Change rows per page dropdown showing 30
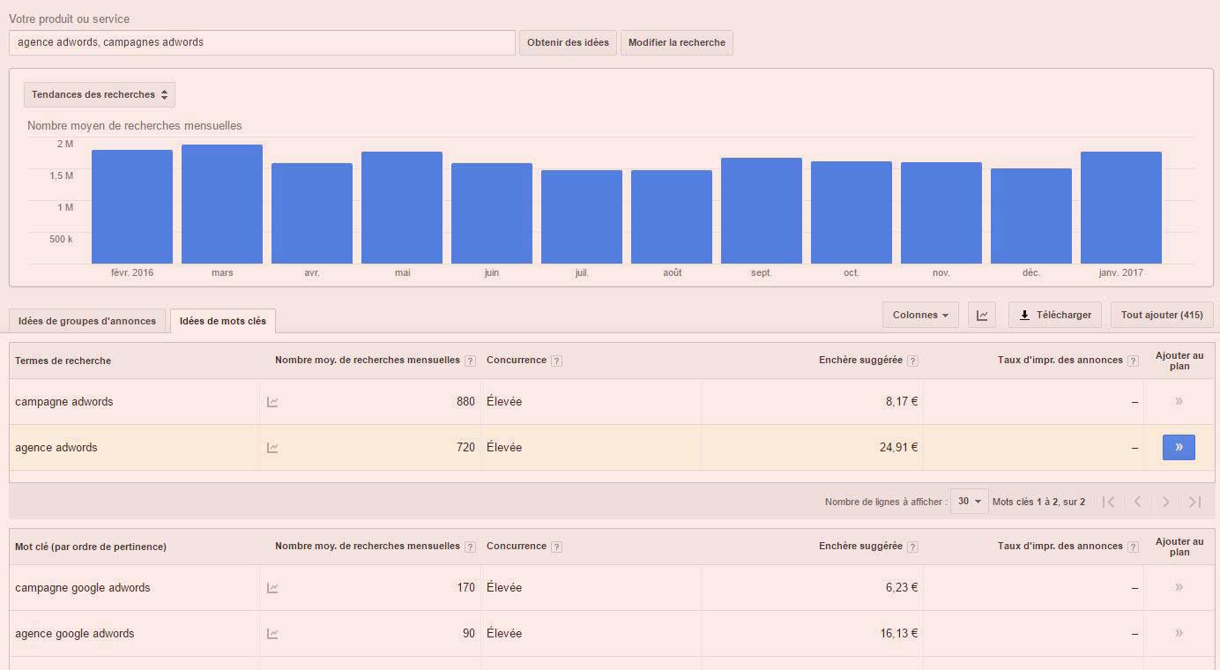 pyautogui.click(x=970, y=502)
